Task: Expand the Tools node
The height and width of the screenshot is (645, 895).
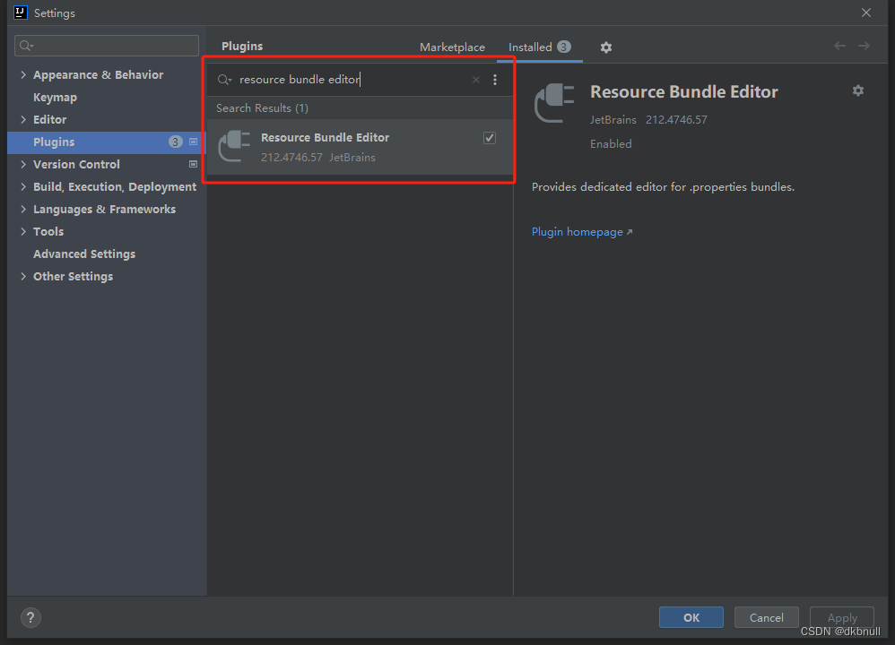Action: [x=23, y=231]
